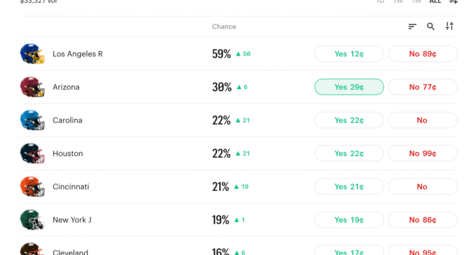Screen dimensions: 475x255
Task: Pick Yes 19¢ for New York J
Action: pyautogui.click(x=349, y=220)
